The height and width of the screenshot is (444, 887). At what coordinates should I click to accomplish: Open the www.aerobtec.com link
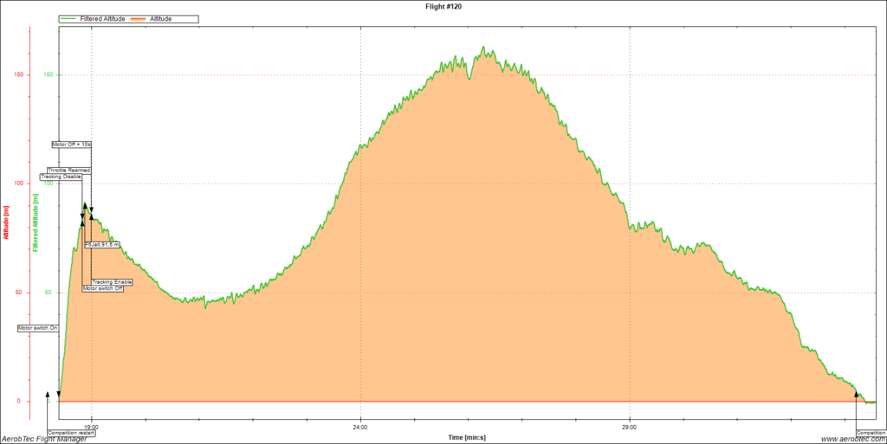tap(851, 439)
